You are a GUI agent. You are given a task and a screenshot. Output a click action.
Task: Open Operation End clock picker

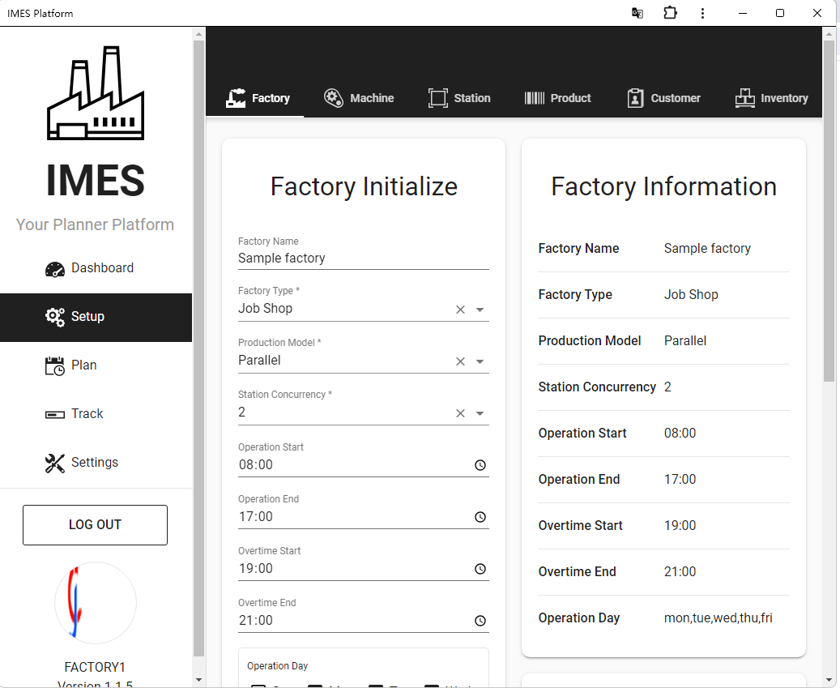point(480,517)
